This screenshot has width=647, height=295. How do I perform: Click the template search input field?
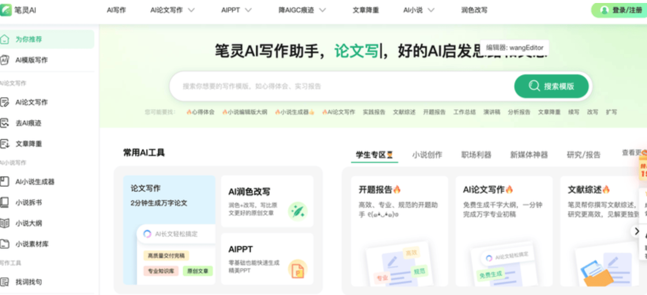click(x=340, y=86)
